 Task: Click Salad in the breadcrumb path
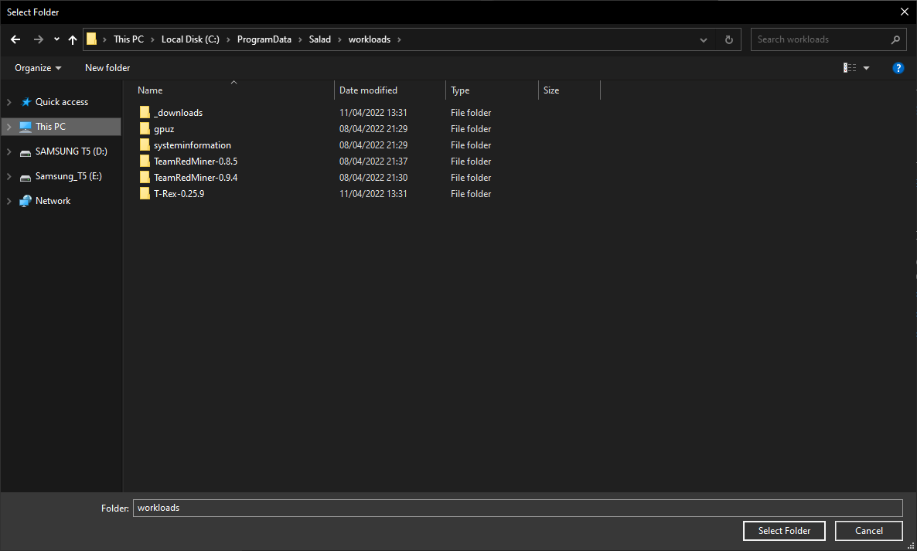point(320,39)
